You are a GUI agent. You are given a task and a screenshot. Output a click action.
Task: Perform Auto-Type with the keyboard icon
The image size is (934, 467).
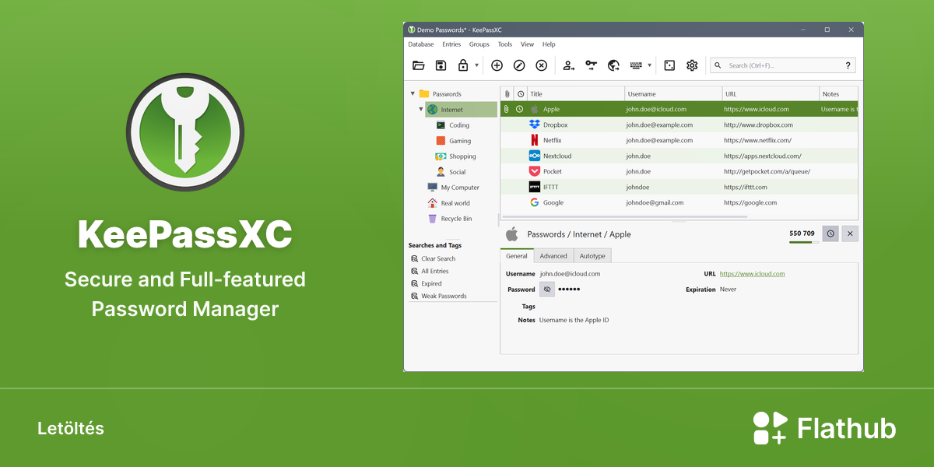[636, 65]
